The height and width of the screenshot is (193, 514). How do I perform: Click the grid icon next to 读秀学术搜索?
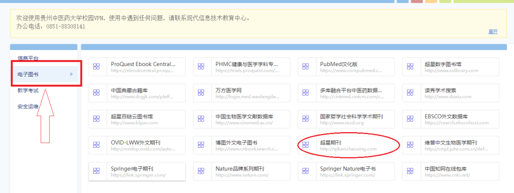pyautogui.click(x=410, y=93)
